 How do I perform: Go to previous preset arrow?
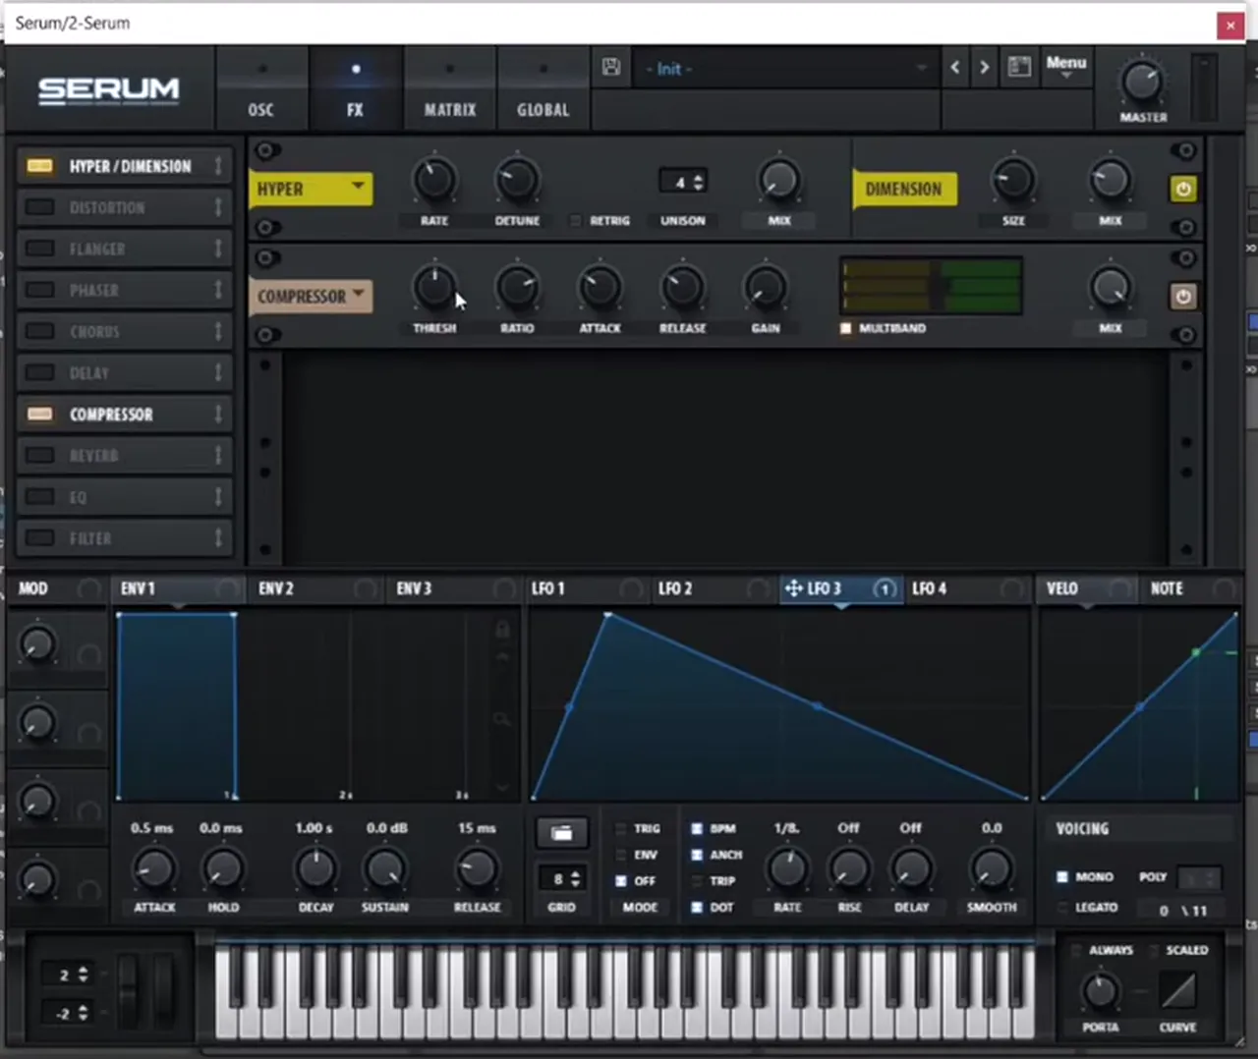pos(955,68)
